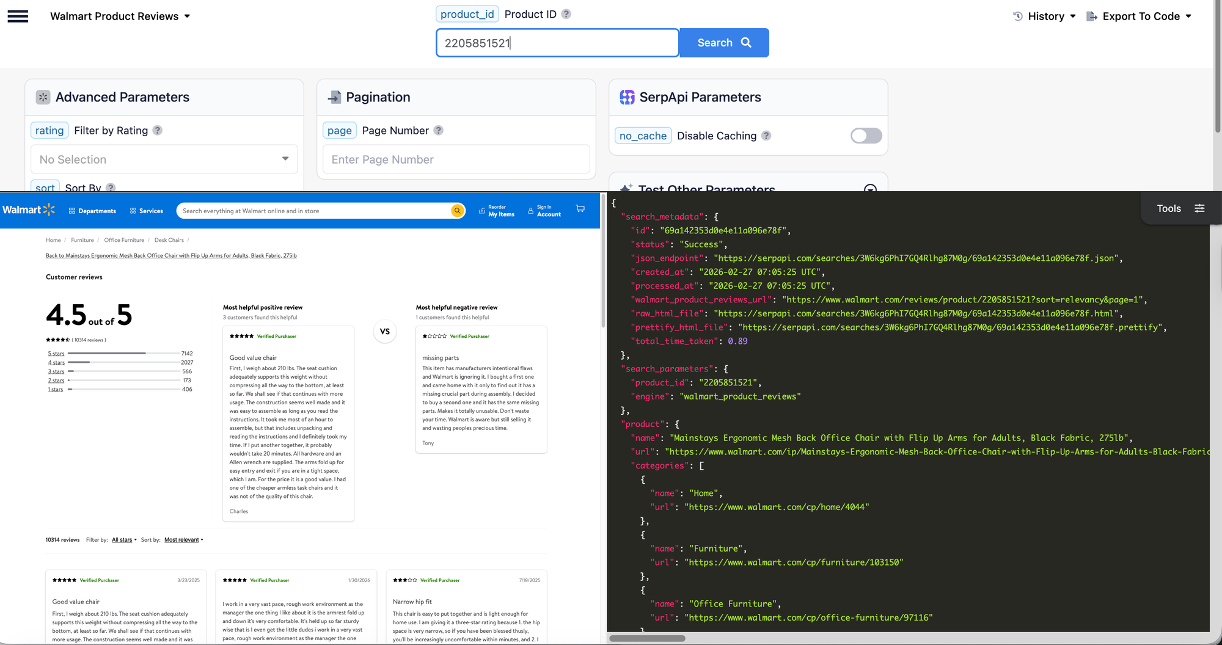The image size is (1222, 645).
Task: Click the Back to Mainstays chair link
Action: point(171,256)
